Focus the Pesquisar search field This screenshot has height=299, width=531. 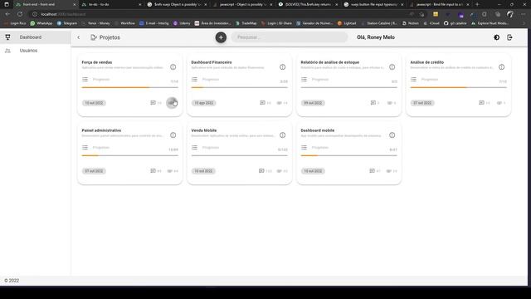point(290,37)
